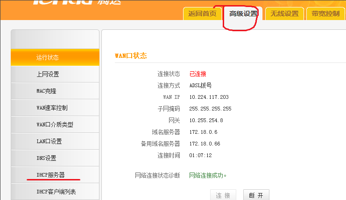Viewport: 346px width, 200px height.
Task: Click the WAN IP value 10.224.117.203
Action: tap(209, 97)
